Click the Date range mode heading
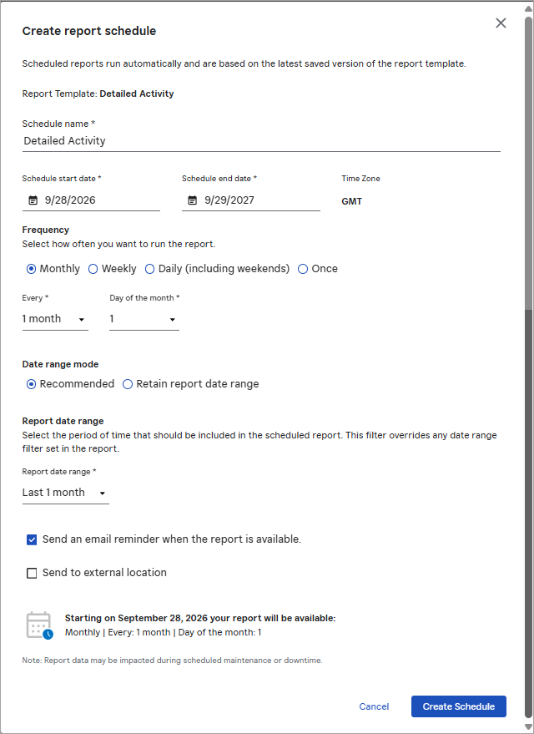 click(x=60, y=364)
